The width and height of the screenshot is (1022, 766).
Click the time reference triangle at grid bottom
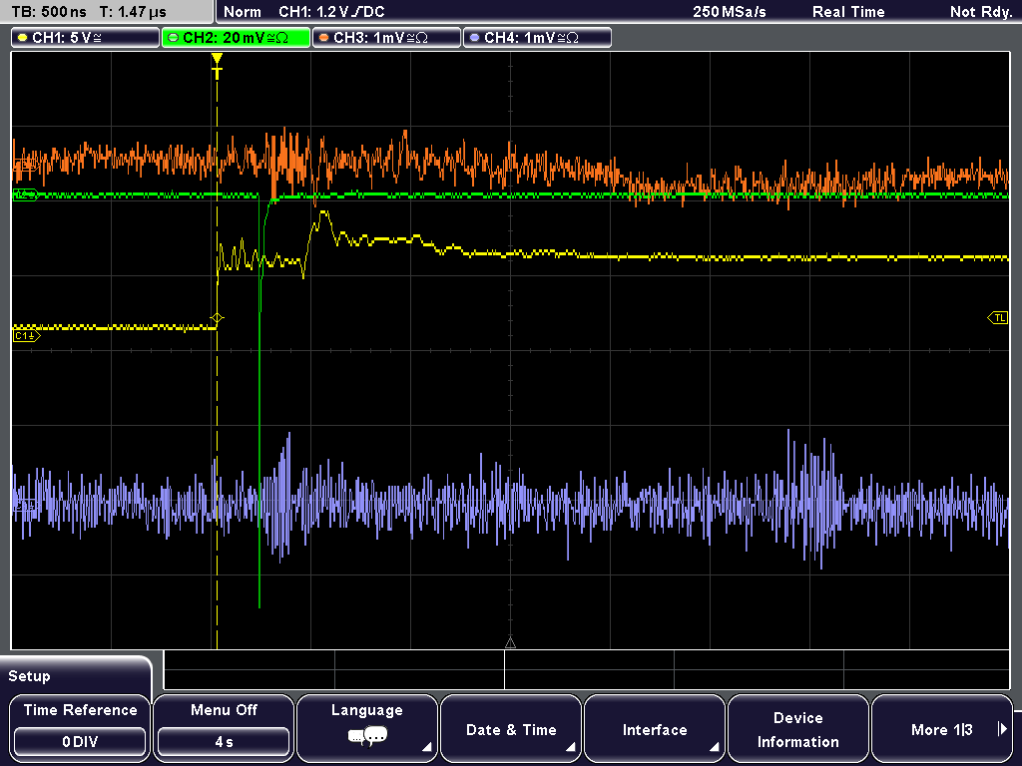[510, 643]
